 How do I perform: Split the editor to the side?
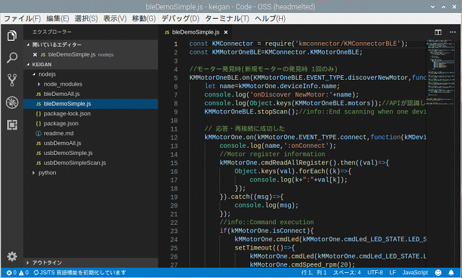438,32
